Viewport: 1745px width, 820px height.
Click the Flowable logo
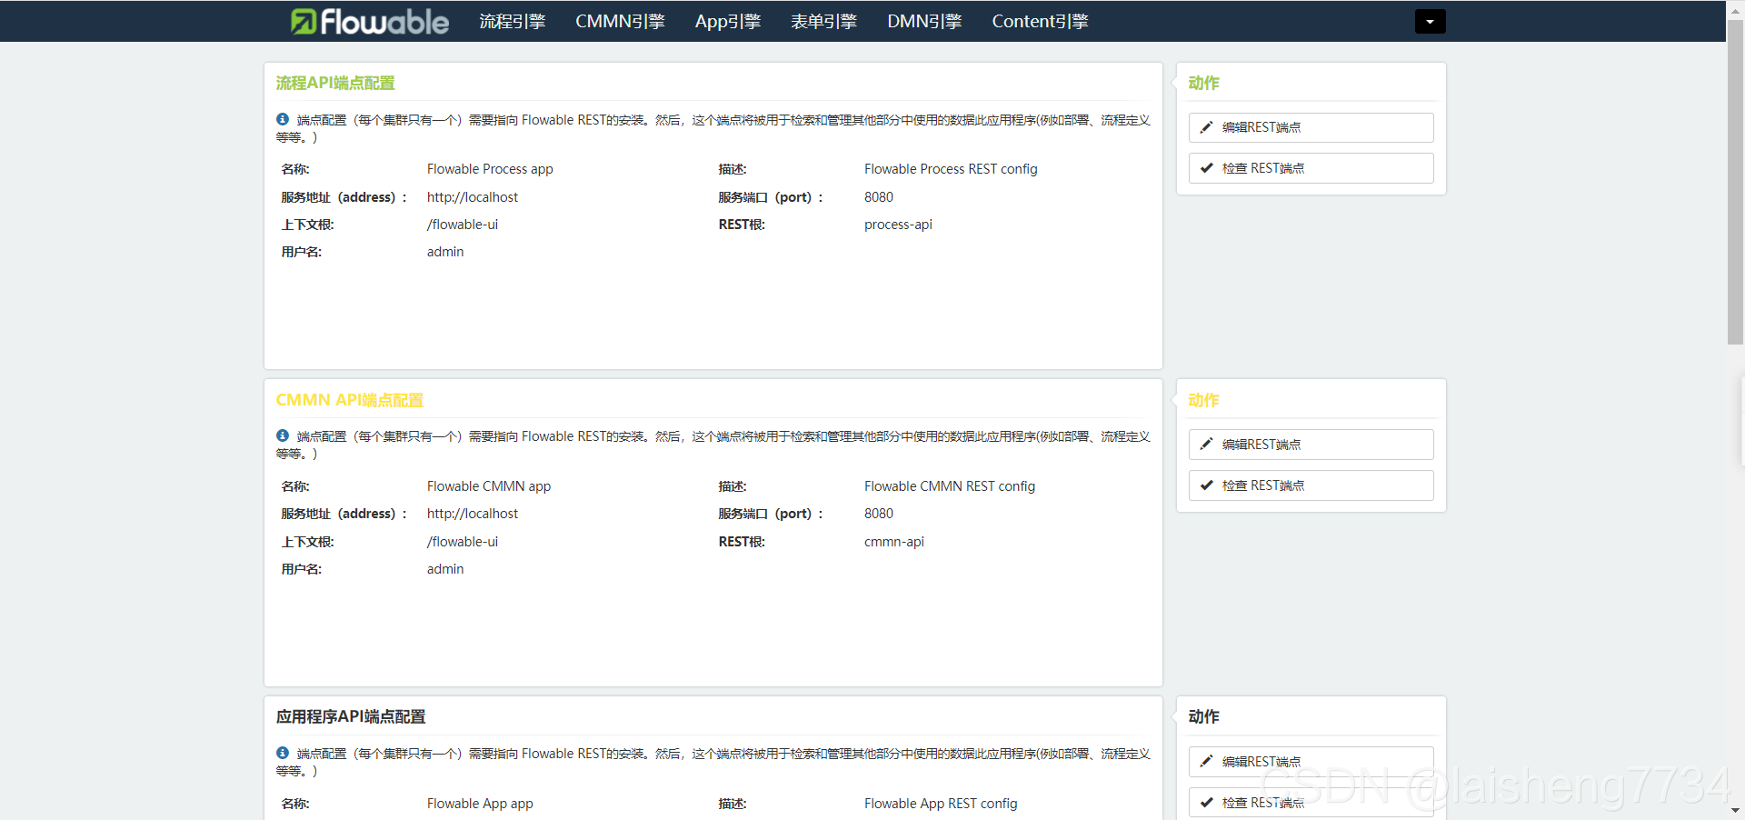coord(370,21)
